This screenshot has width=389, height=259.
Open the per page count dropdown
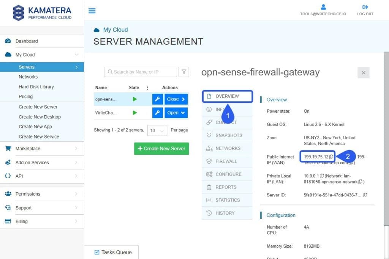(x=157, y=130)
